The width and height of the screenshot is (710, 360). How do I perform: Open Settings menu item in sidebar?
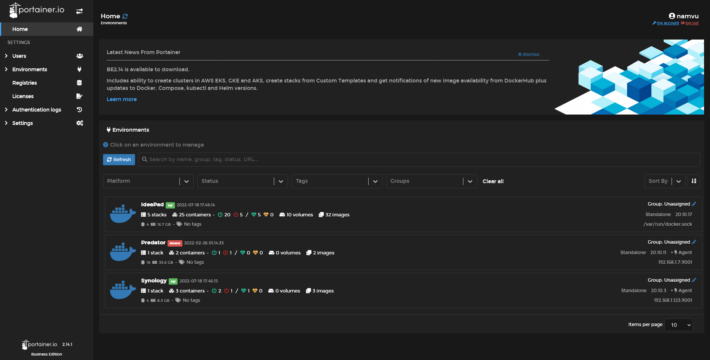pyautogui.click(x=47, y=123)
